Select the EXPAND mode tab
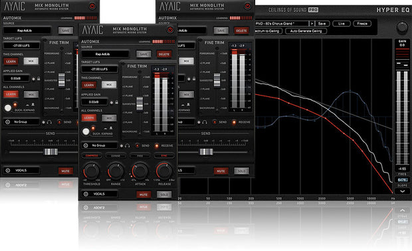412x251 pixels. click(116, 155)
